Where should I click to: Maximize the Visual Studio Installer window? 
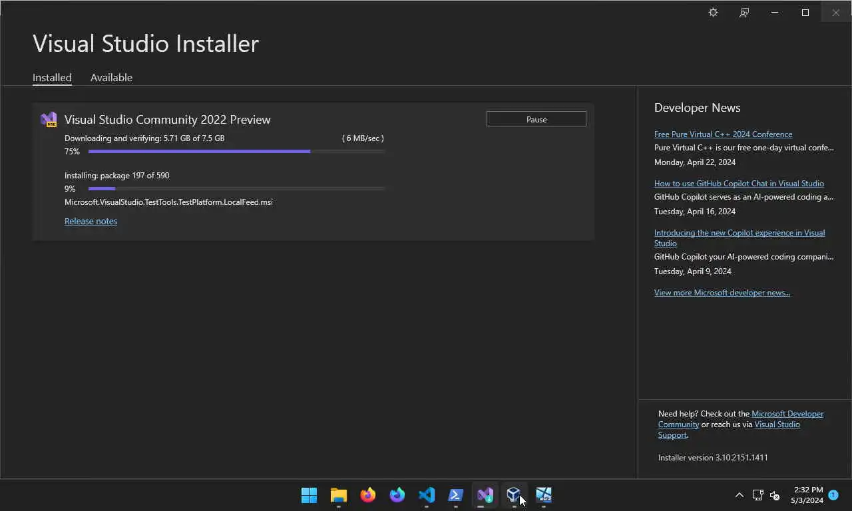805,13
